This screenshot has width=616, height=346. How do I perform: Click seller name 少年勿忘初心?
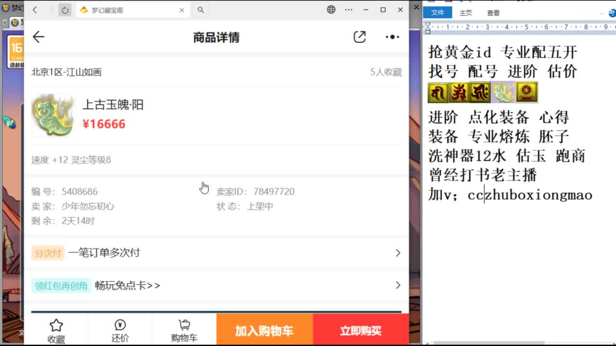[x=88, y=206]
